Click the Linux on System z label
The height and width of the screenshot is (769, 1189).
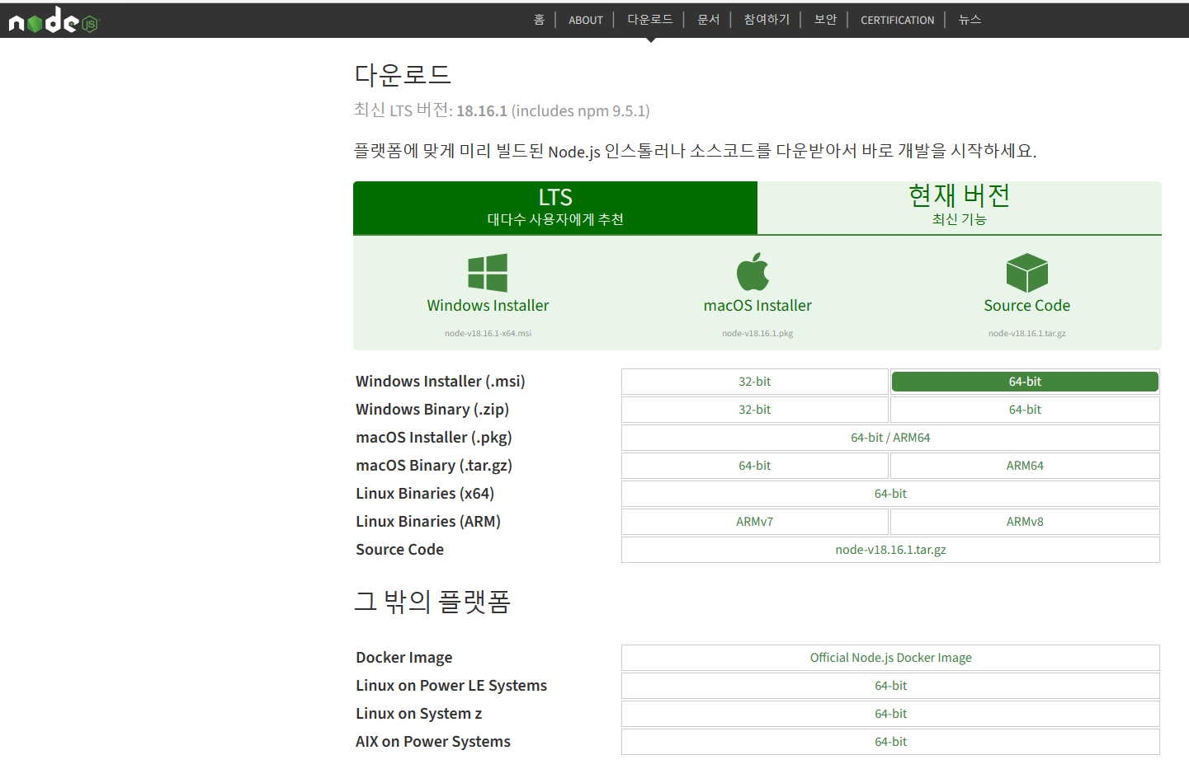[419, 714]
